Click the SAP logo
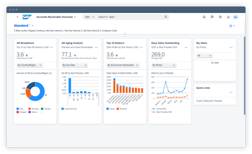The height and width of the screenshot is (154, 252). click(27, 17)
